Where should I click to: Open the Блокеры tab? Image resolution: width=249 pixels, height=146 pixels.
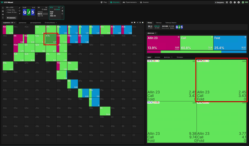[180, 57]
